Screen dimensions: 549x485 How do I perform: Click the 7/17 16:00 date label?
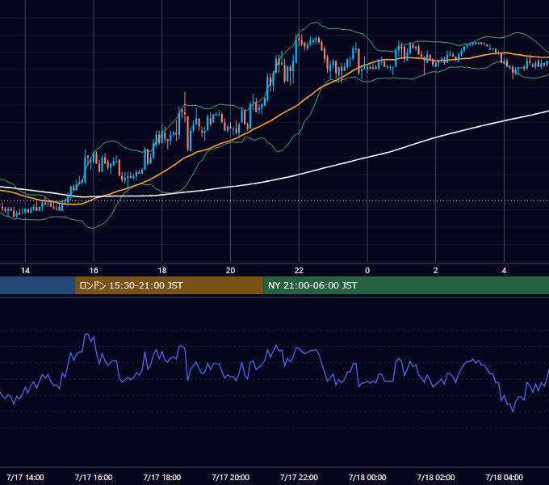click(94, 477)
